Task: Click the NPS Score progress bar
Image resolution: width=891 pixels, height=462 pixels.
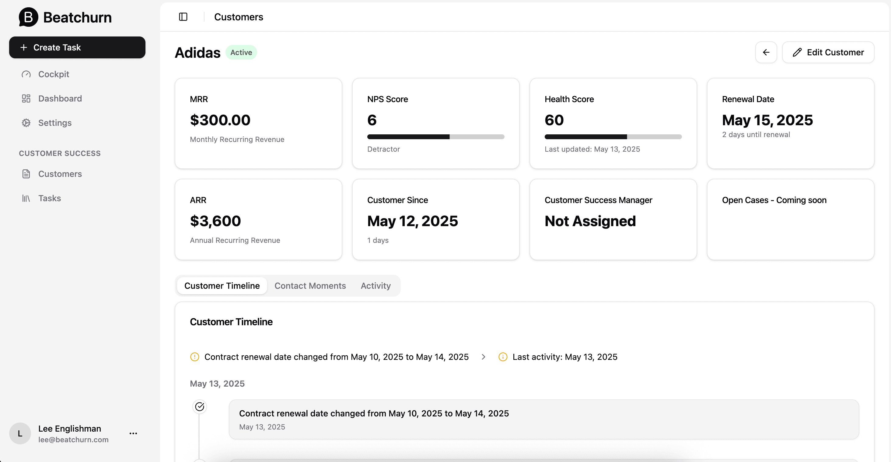Action: coord(436,137)
